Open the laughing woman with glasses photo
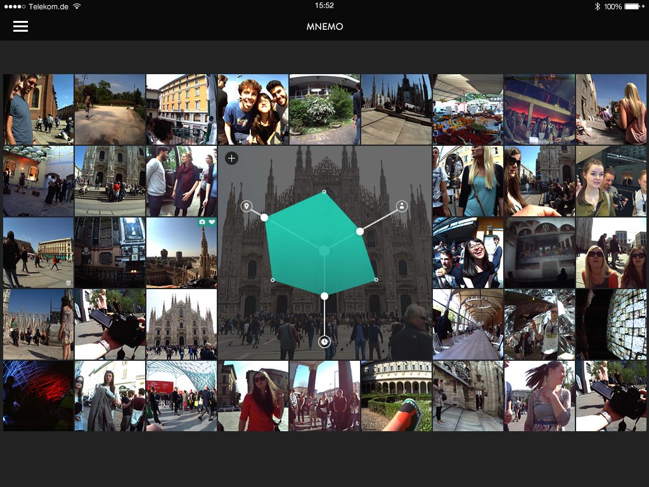Image resolution: width=649 pixels, height=487 pixels. coord(468,252)
